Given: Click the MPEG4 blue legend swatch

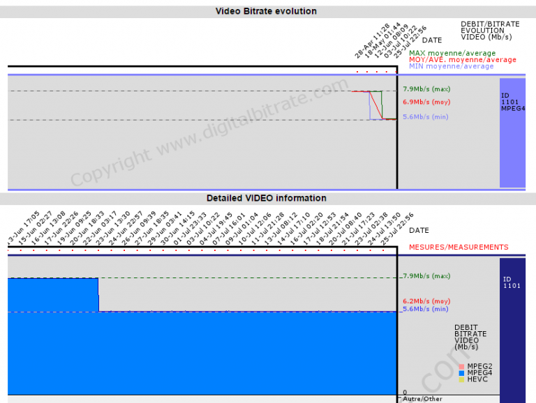Looking at the screenshot, I should point(461,372).
